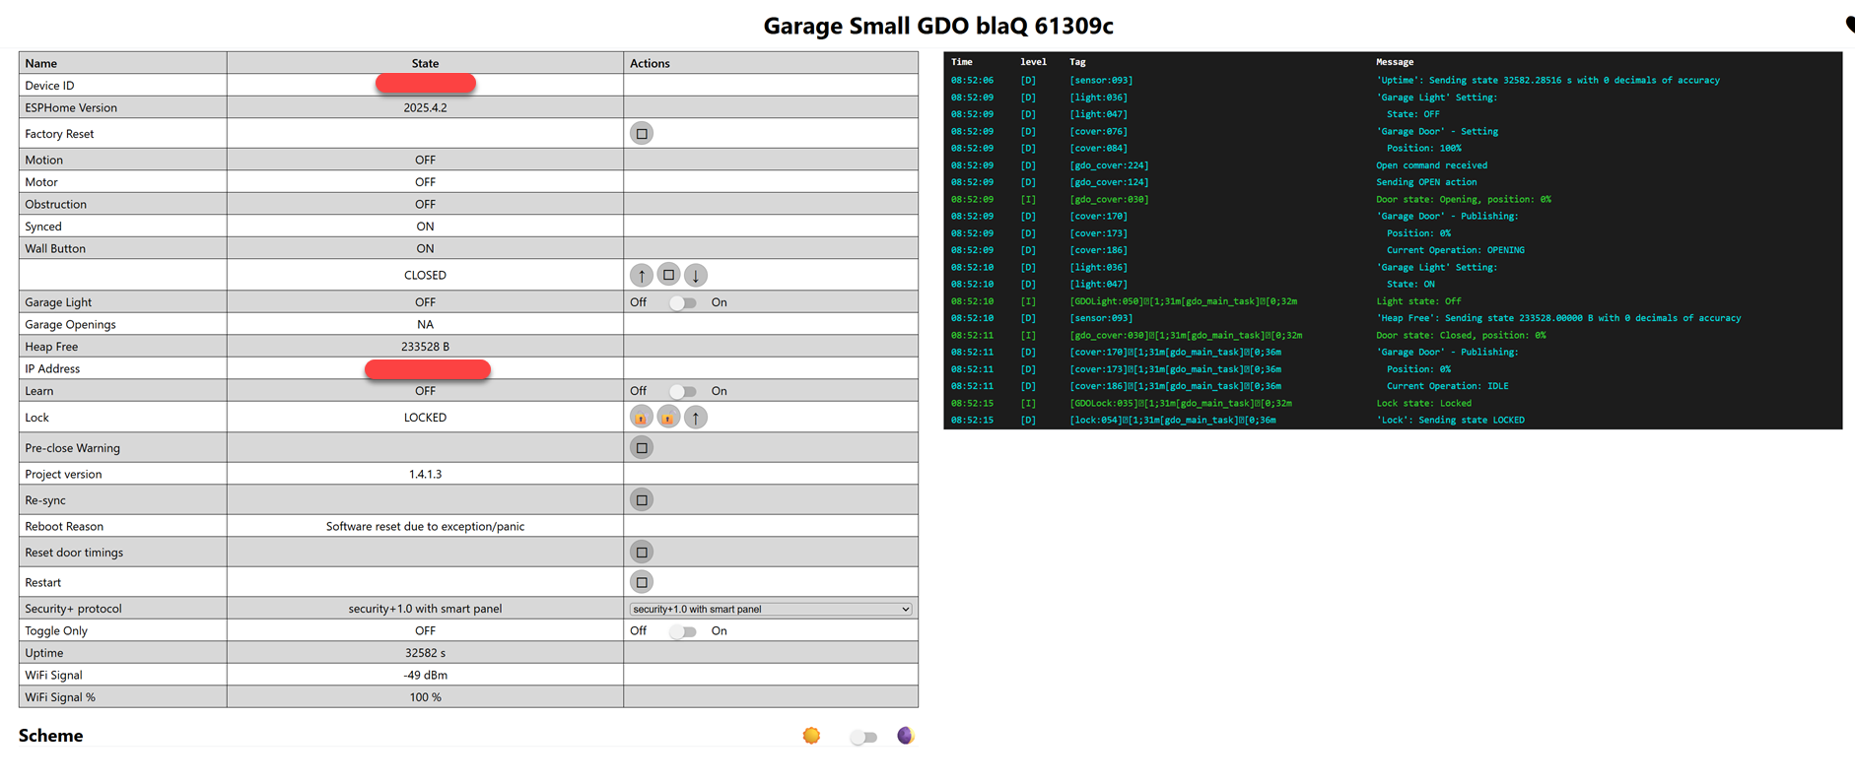Click the log message Current Operation: OPENING
This screenshot has width=1855, height=784.
click(x=1455, y=250)
